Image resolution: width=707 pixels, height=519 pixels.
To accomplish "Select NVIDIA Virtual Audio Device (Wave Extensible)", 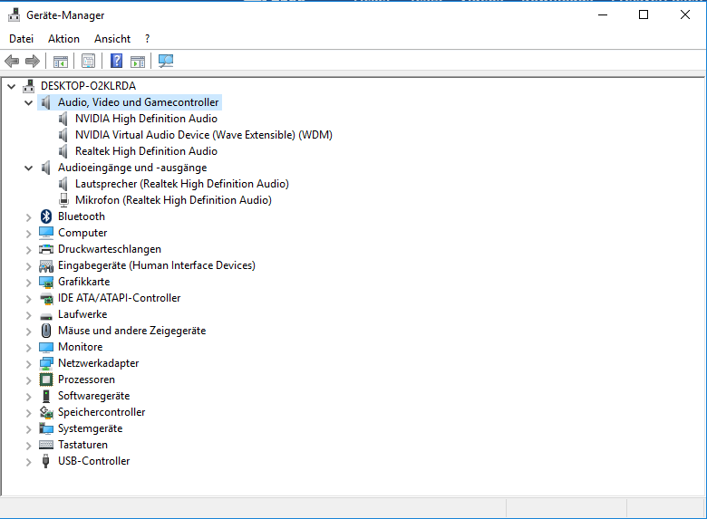I will point(204,135).
